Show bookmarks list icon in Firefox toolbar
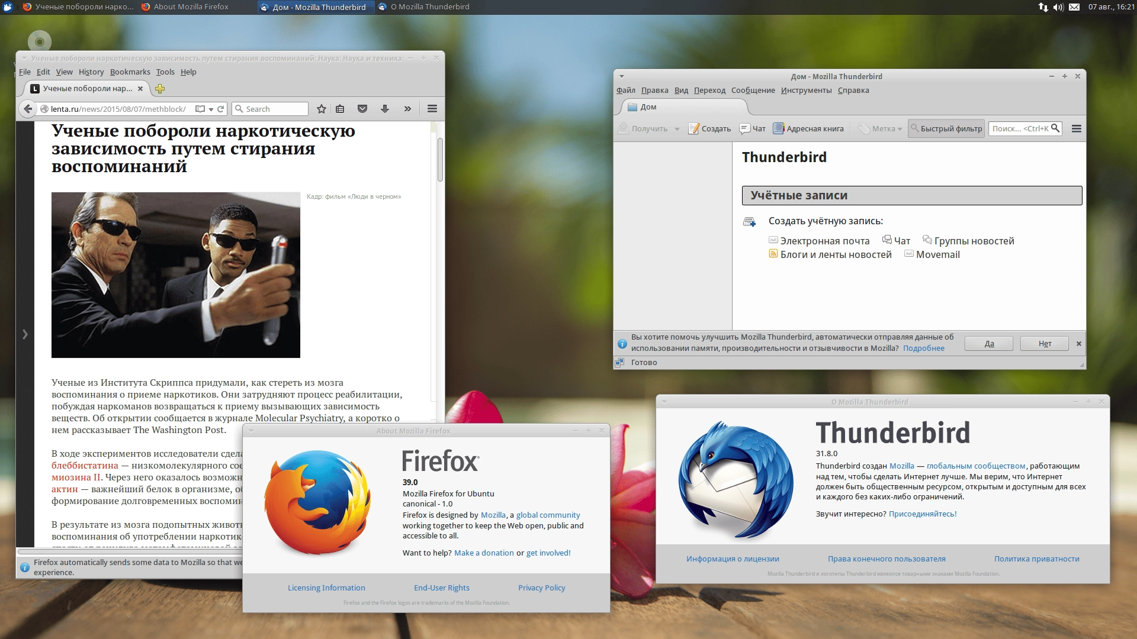The image size is (1137, 639). [340, 109]
